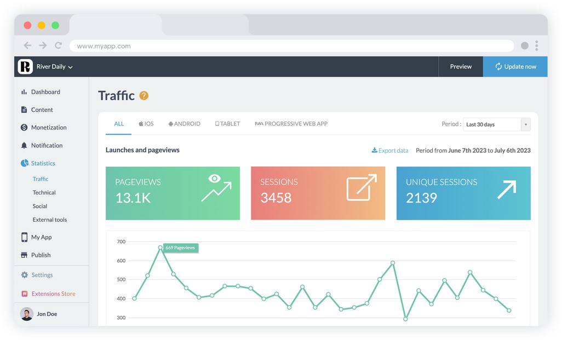Viewport: 562px width, 340px height.
Task: Open the Last 30 days period dropdown
Action: pyautogui.click(x=496, y=124)
